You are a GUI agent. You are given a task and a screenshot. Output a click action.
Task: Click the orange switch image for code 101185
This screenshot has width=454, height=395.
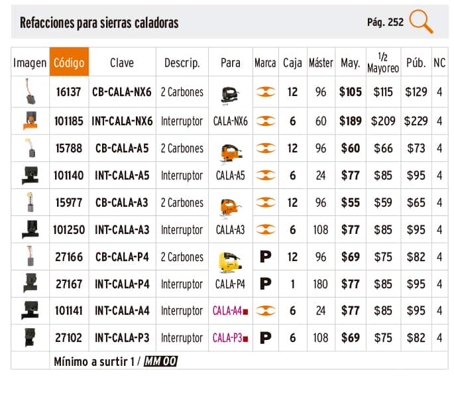(30, 120)
